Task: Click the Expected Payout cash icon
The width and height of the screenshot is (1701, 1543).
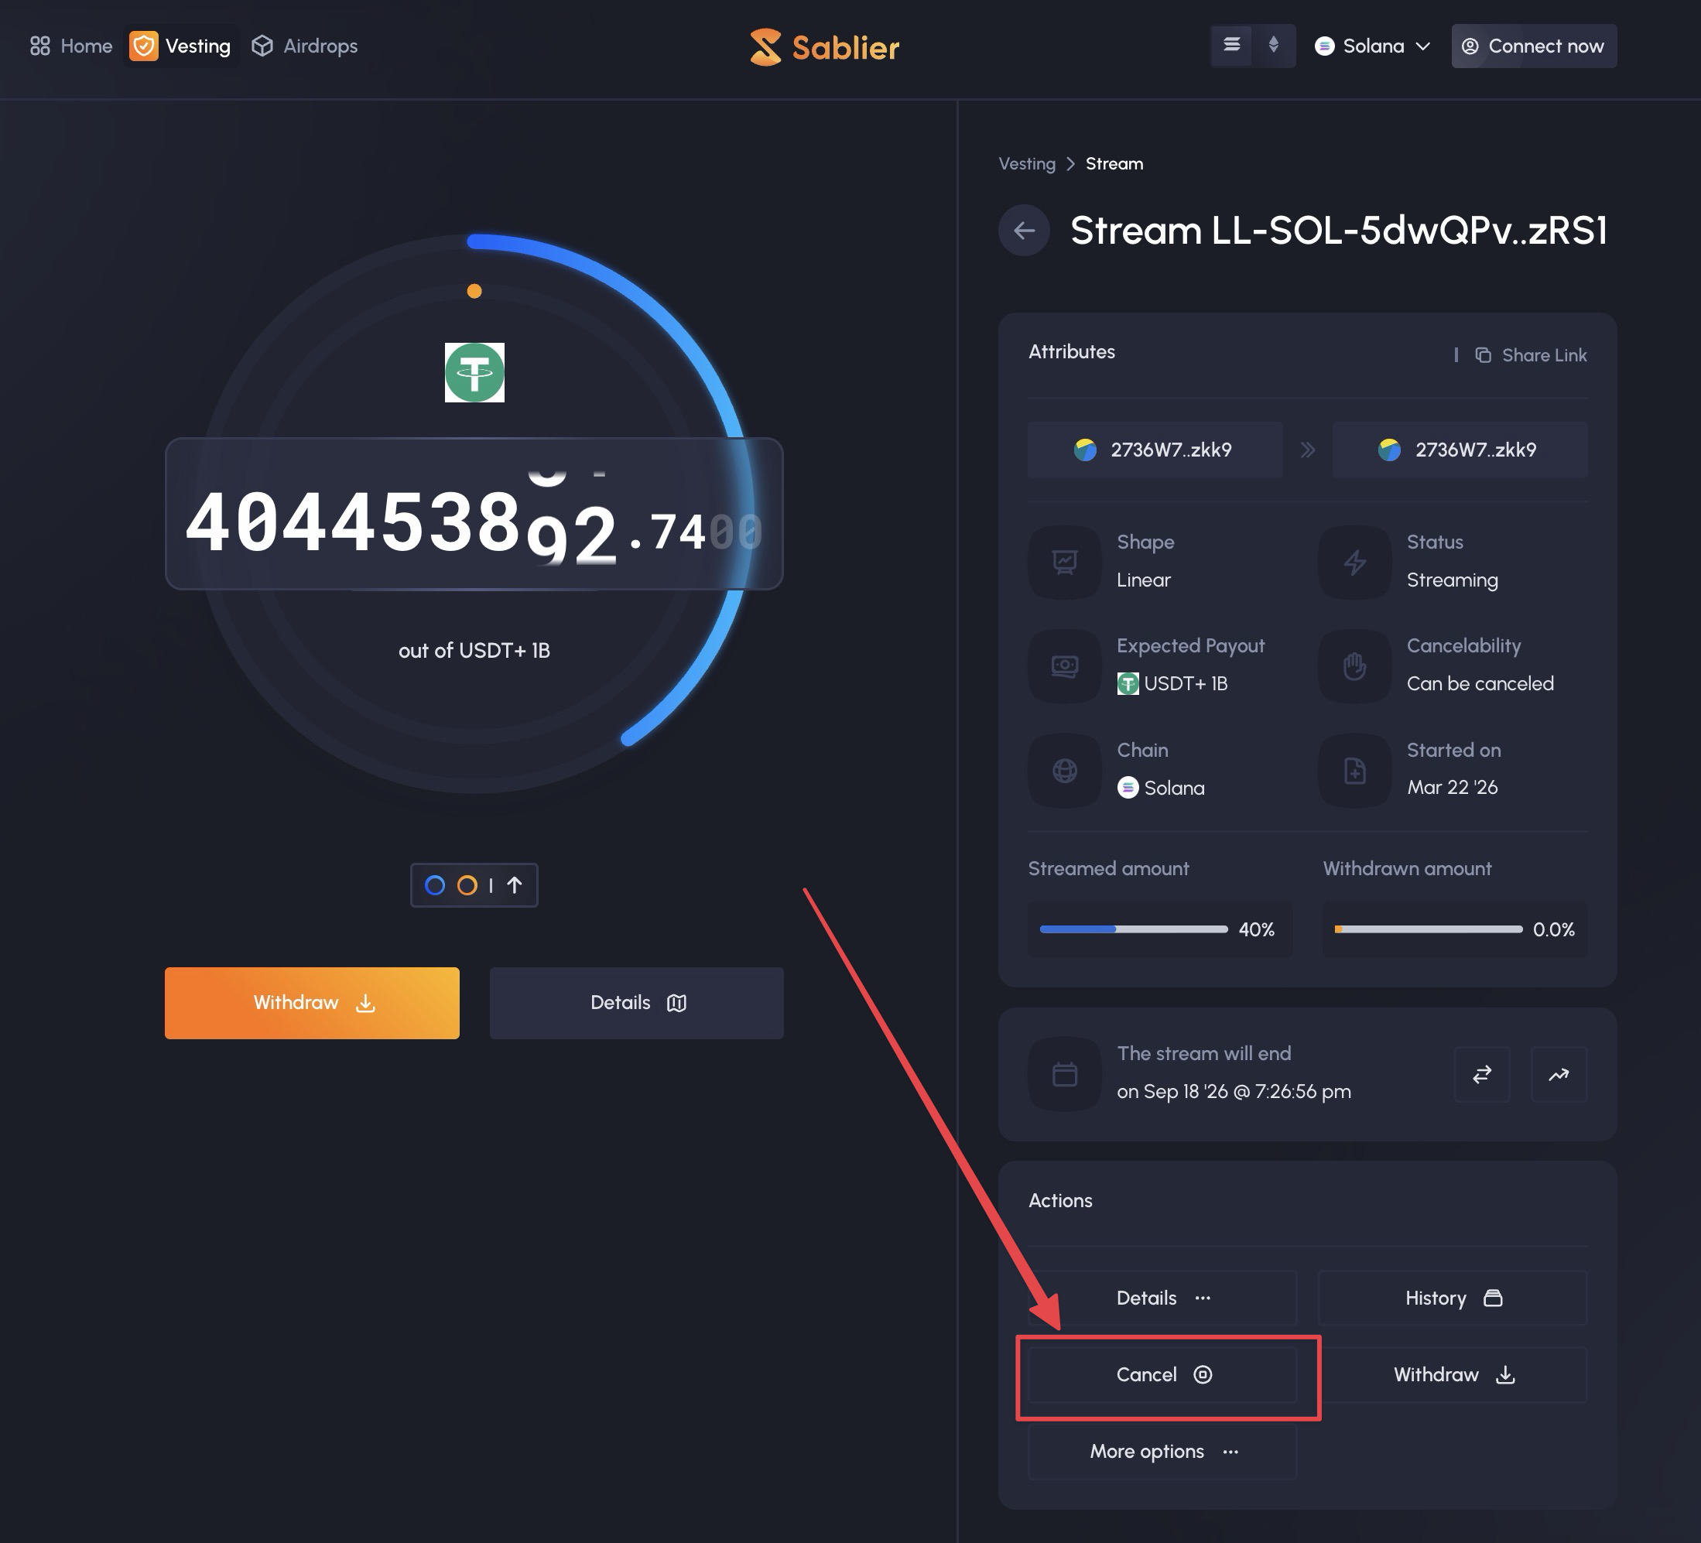Action: [x=1065, y=666]
